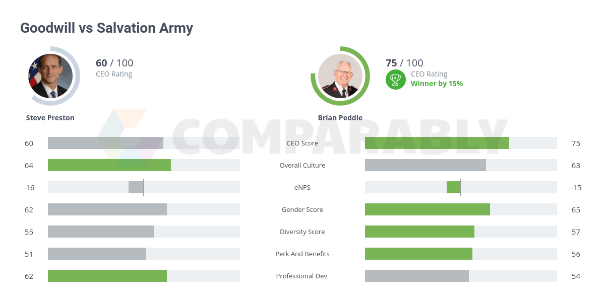Click the green 'Winner by 15%' text

[x=437, y=84]
